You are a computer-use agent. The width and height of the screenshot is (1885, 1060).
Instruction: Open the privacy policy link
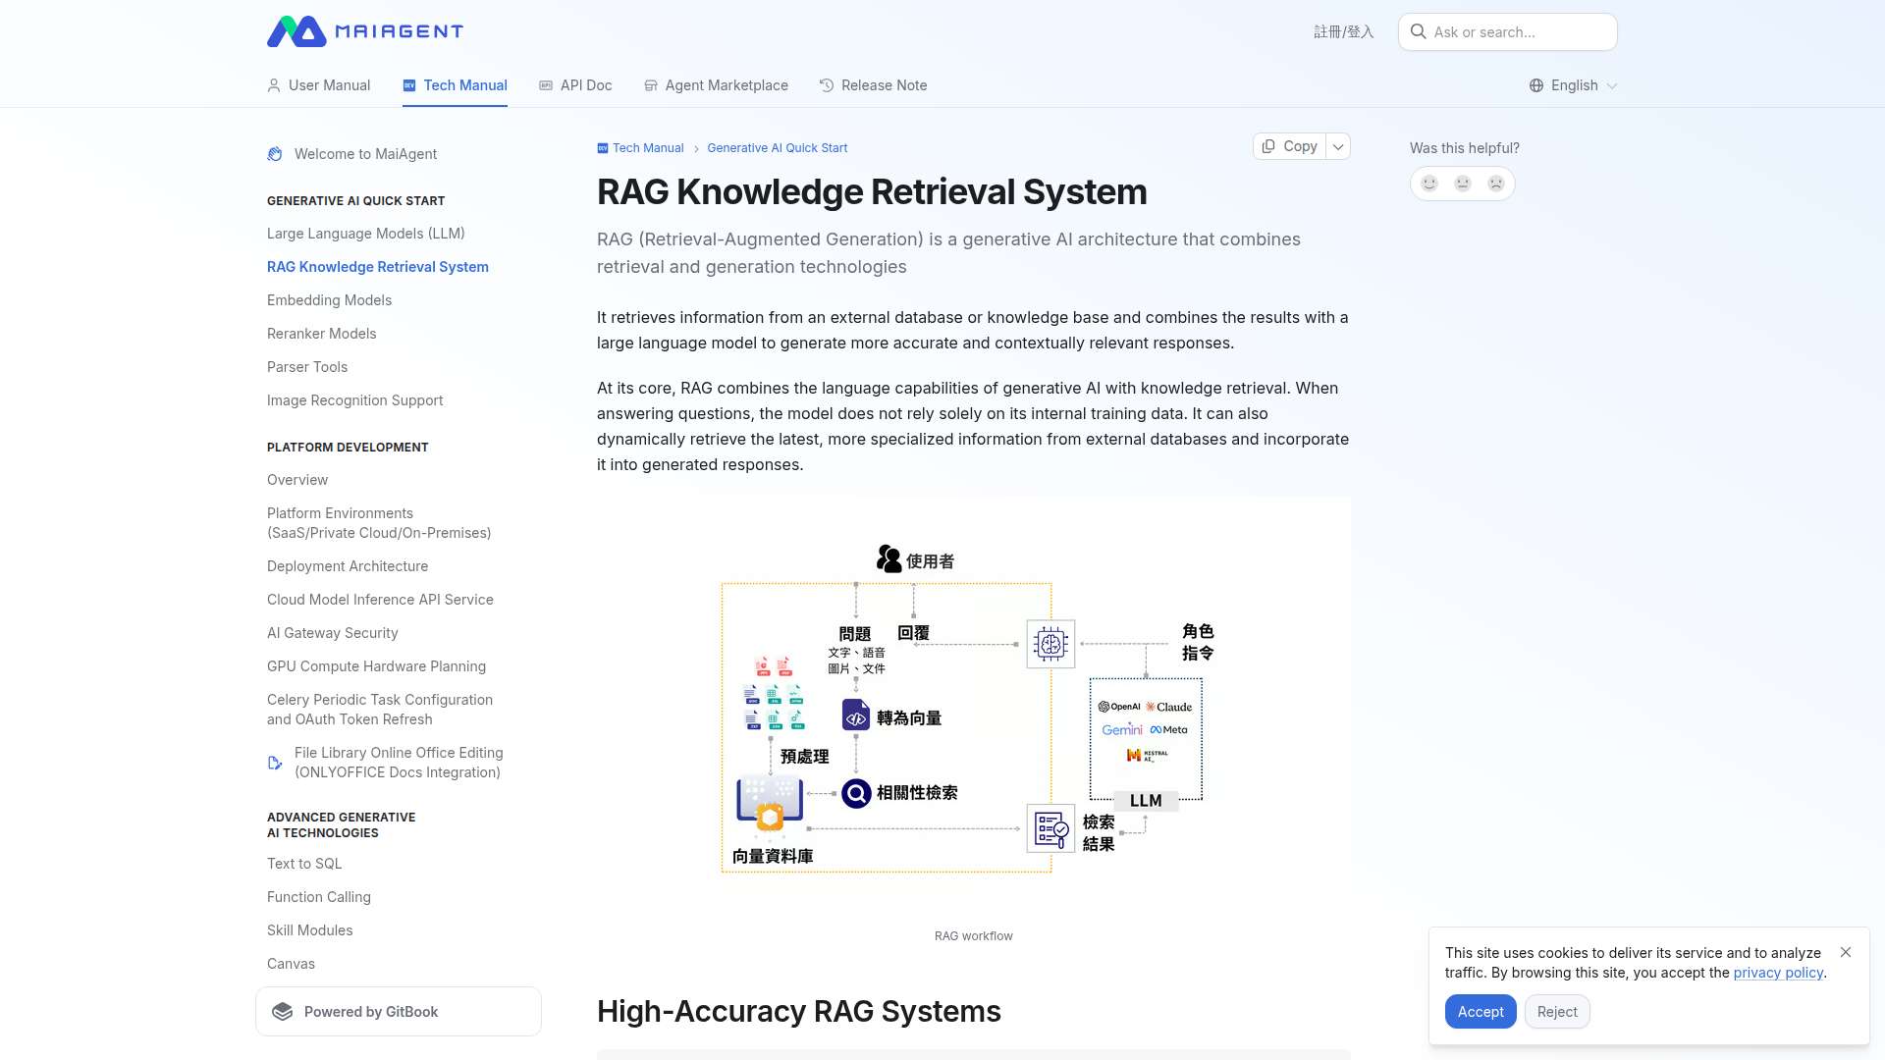click(x=1778, y=973)
